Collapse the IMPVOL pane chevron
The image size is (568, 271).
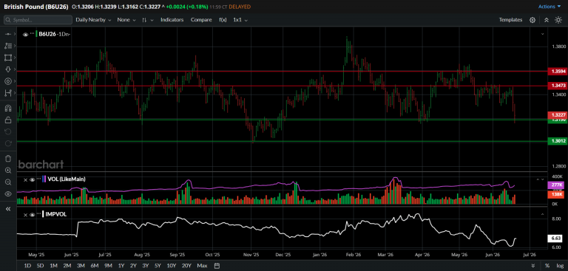(x=542, y=214)
